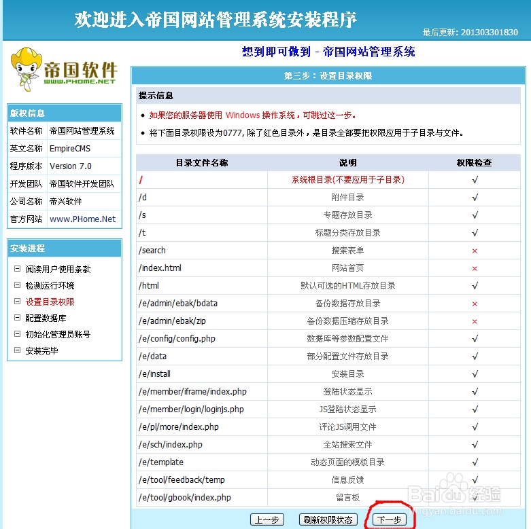The width and height of the screenshot is (531, 529).
Task: Click the red X for /e/admin/ebak/bdata row
Action: pyautogui.click(x=475, y=304)
